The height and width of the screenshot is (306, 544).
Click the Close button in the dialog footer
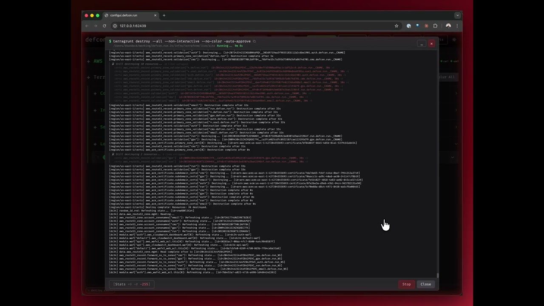pyautogui.click(x=425, y=284)
